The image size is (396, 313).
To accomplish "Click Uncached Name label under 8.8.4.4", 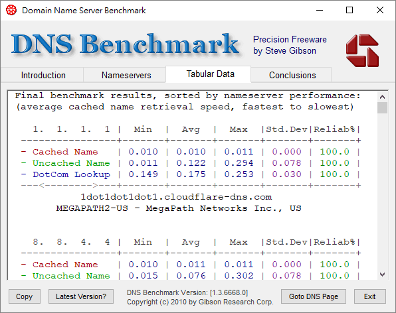I will [x=71, y=276].
